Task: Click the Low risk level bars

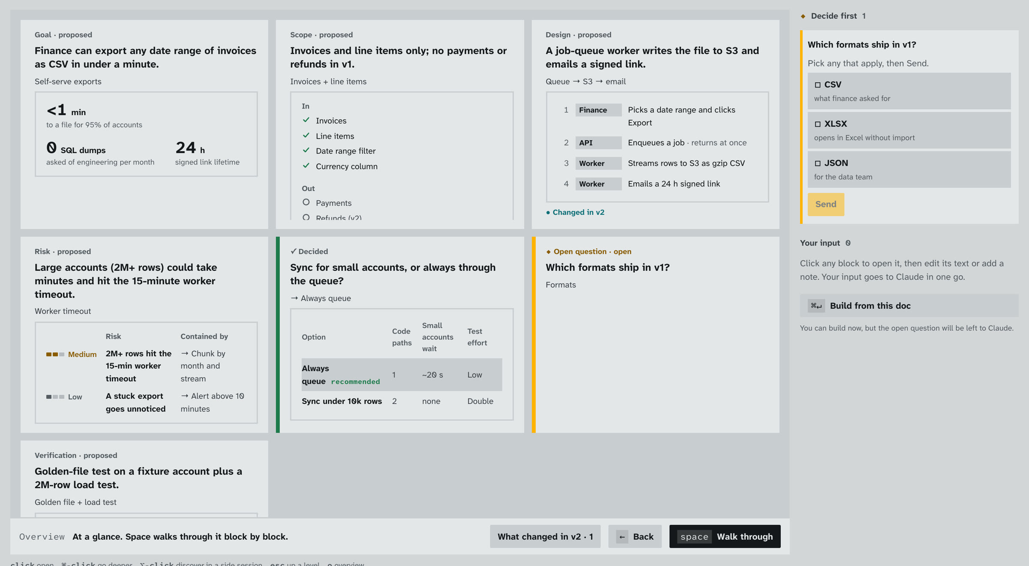Action: [x=55, y=397]
